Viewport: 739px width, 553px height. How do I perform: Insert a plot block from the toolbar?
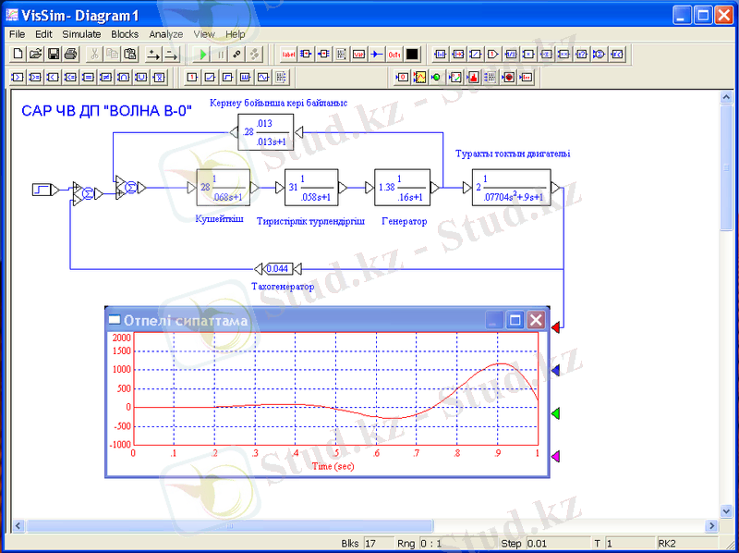[x=419, y=77]
